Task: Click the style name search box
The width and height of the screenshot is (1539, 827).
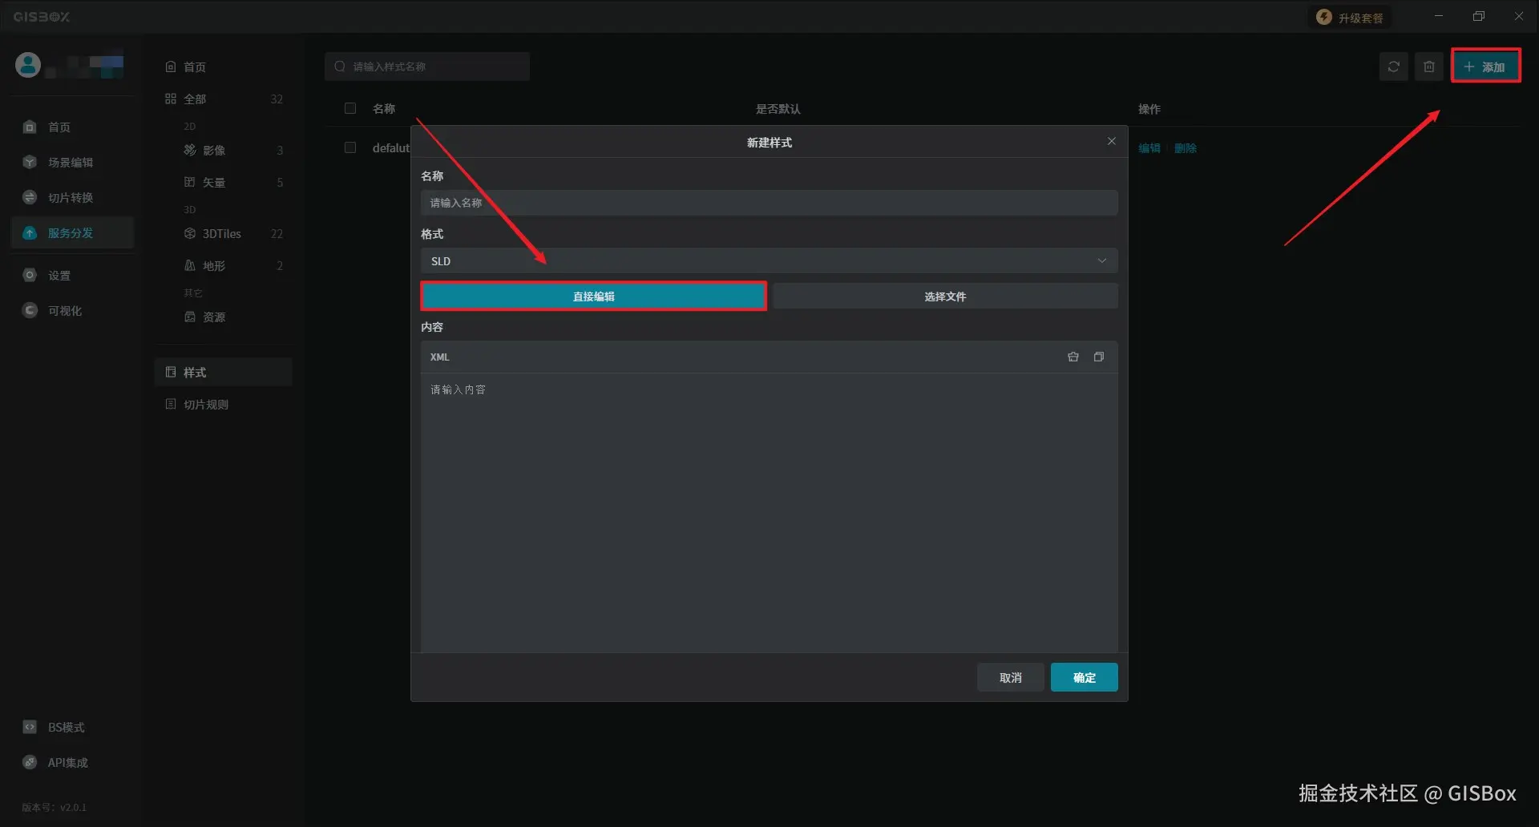Action: (427, 67)
